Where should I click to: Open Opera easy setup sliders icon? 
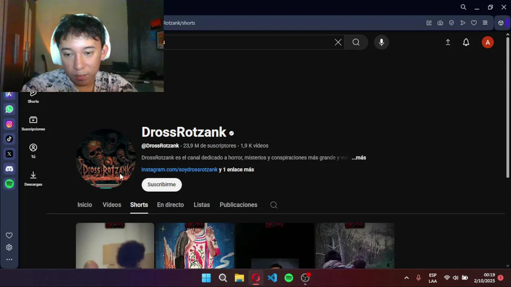[485, 23]
